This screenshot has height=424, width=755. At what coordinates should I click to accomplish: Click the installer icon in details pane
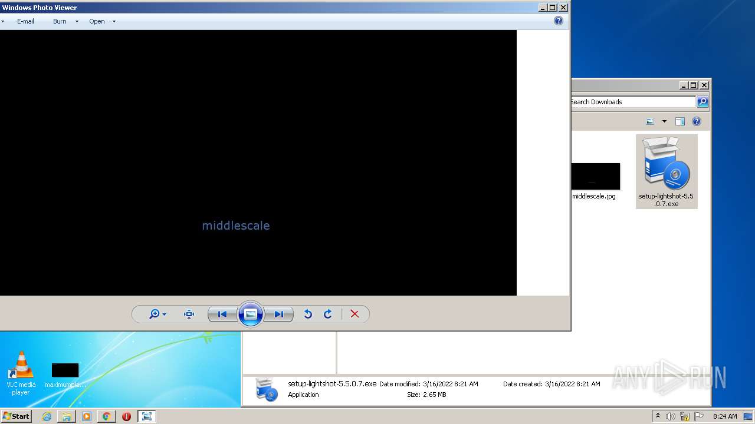tap(267, 390)
